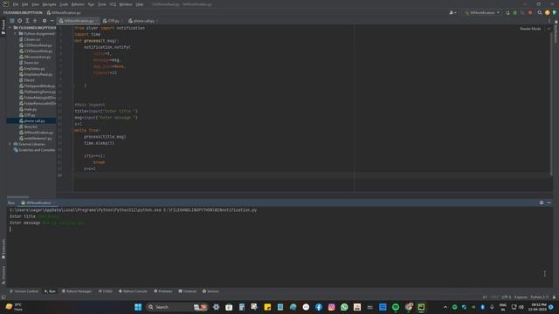
Task: Switch to PyCharm via its taskbar icon
Action: click(421, 307)
